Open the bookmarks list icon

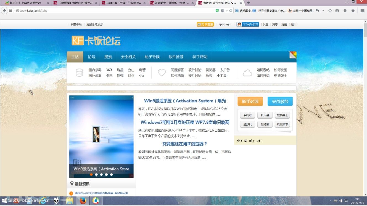click(337, 11)
